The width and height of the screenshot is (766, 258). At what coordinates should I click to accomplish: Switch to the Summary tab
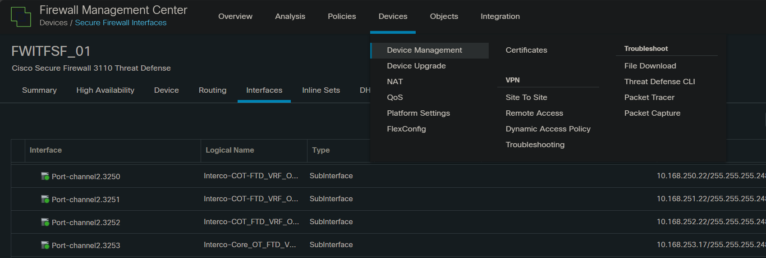tap(39, 90)
